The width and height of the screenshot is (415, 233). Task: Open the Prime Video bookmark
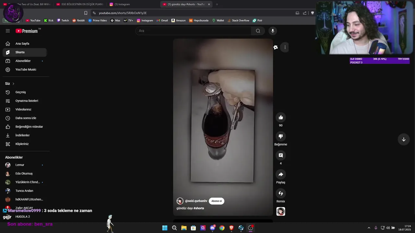click(98, 20)
